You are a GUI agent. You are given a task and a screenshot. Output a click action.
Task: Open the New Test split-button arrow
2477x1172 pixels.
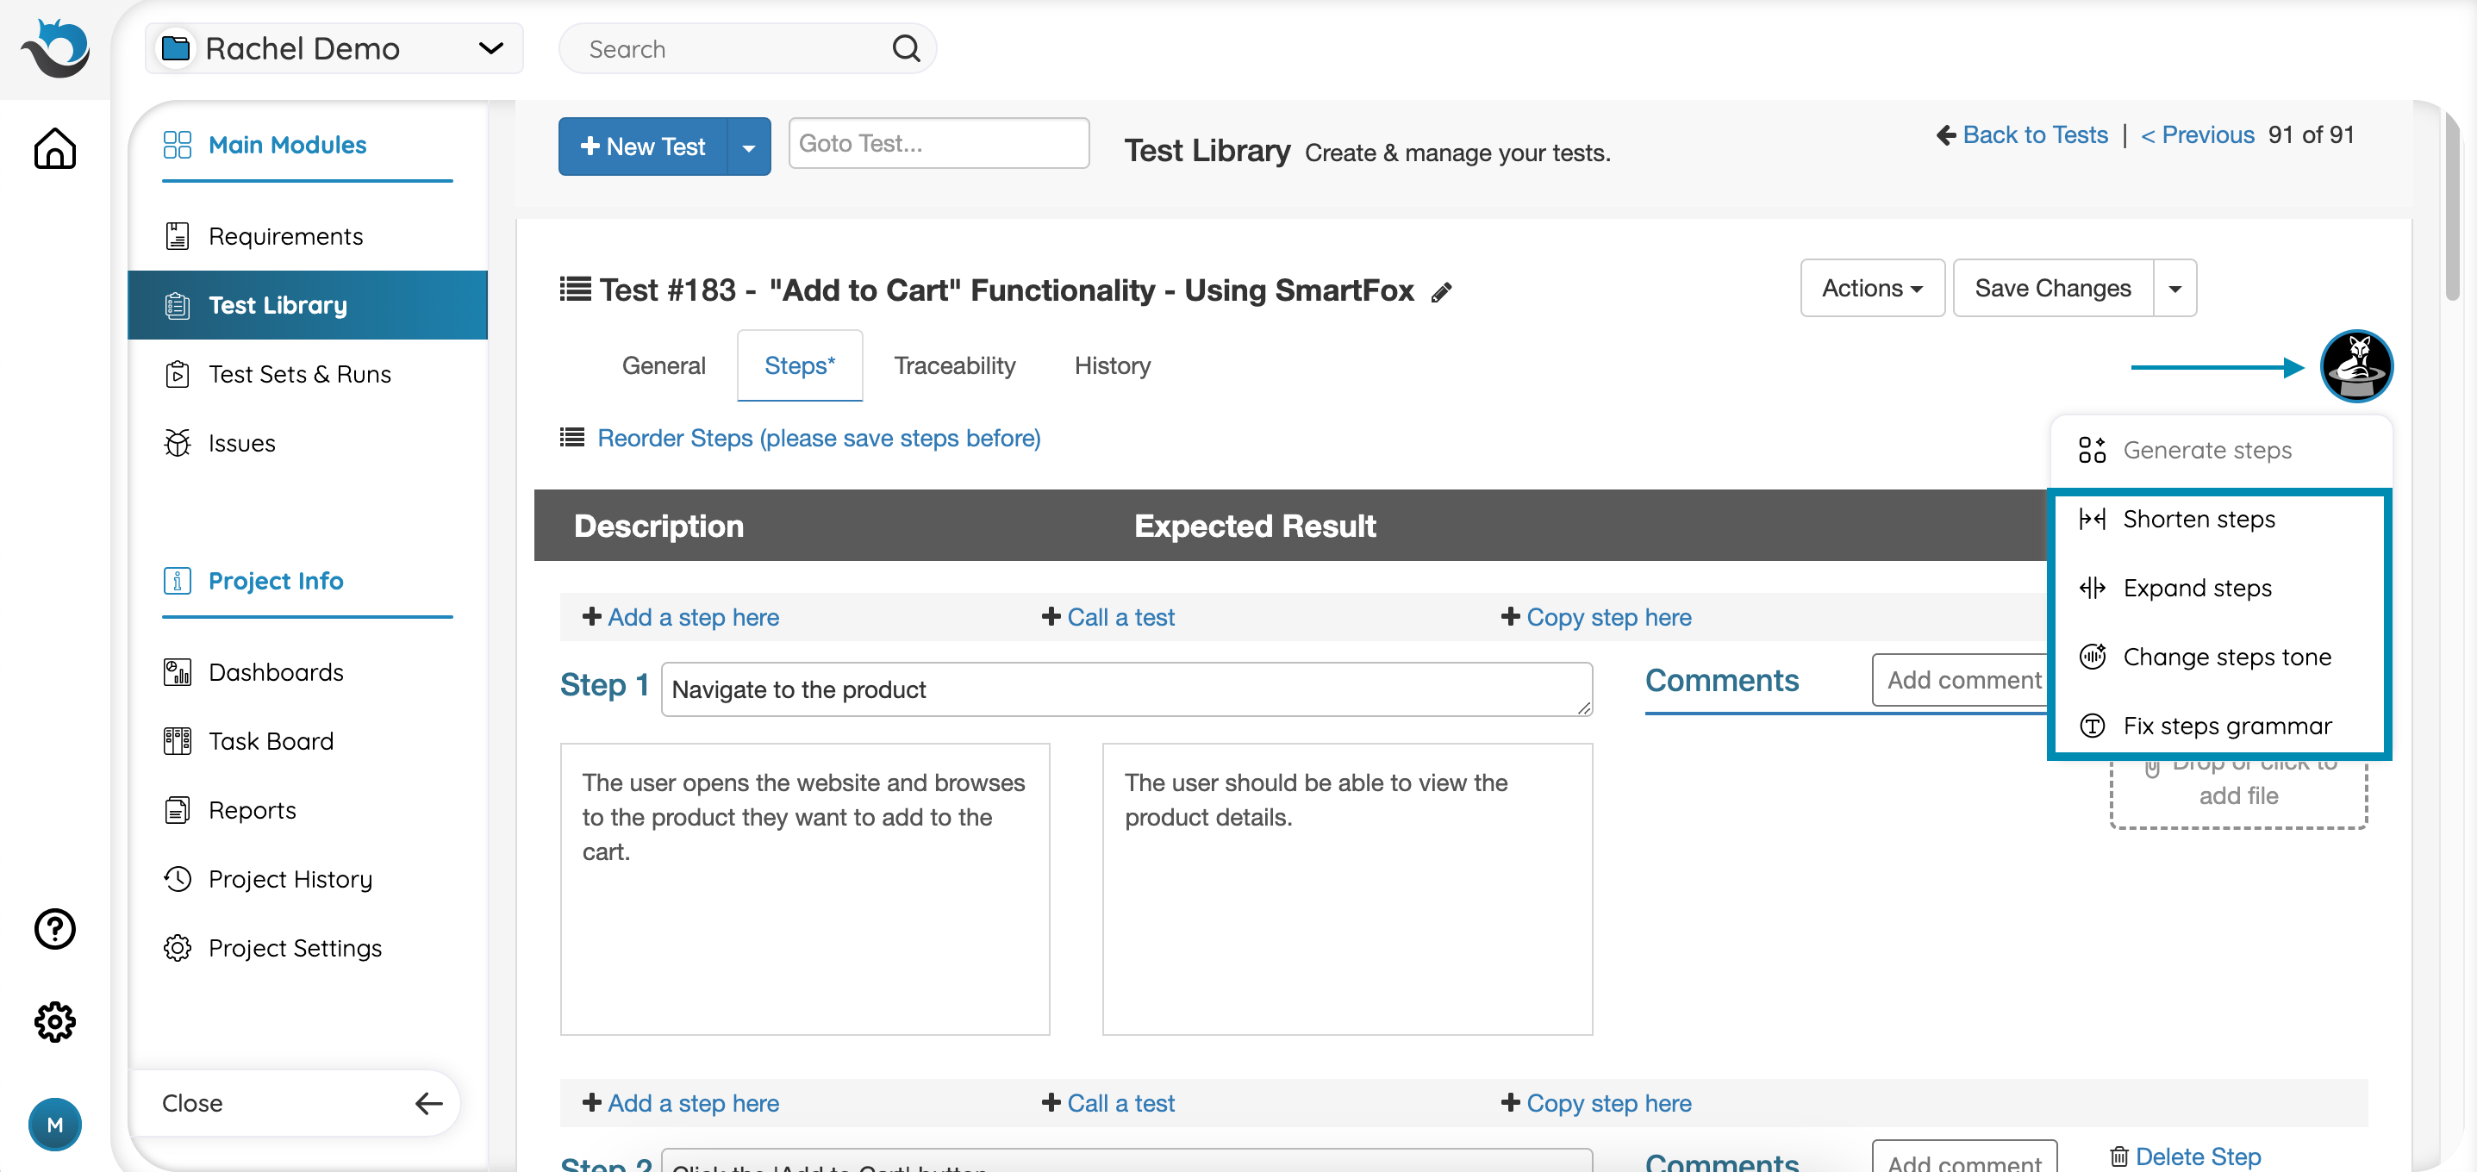pos(748,147)
